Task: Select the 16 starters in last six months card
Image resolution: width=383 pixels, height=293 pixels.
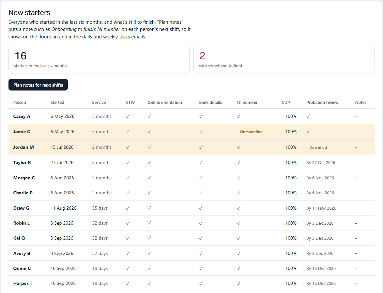Action: [99, 59]
